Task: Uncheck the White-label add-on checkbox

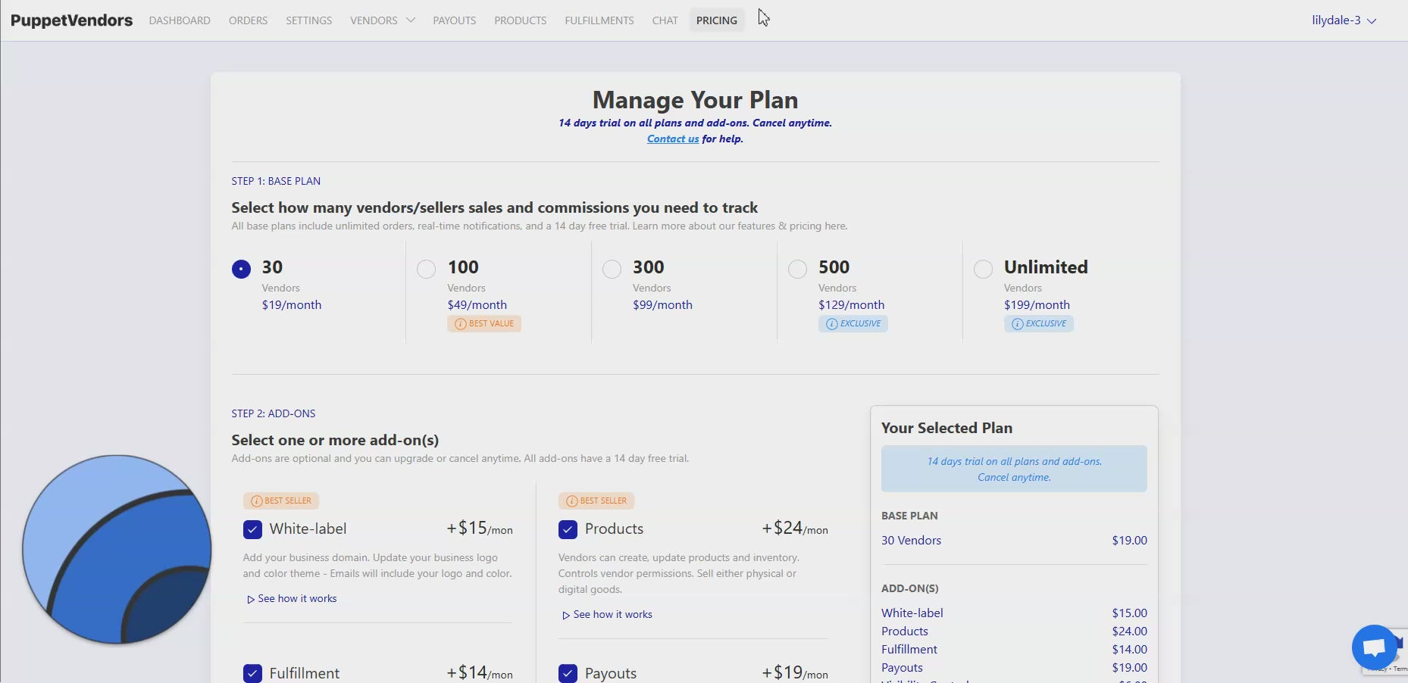Action: point(252,529)
